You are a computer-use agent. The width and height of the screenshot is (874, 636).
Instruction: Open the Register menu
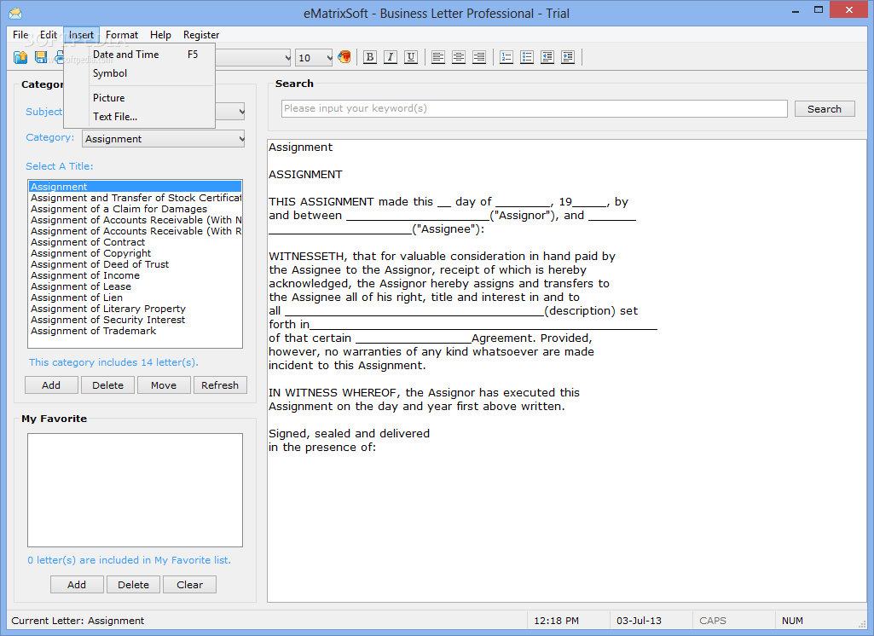201,35
